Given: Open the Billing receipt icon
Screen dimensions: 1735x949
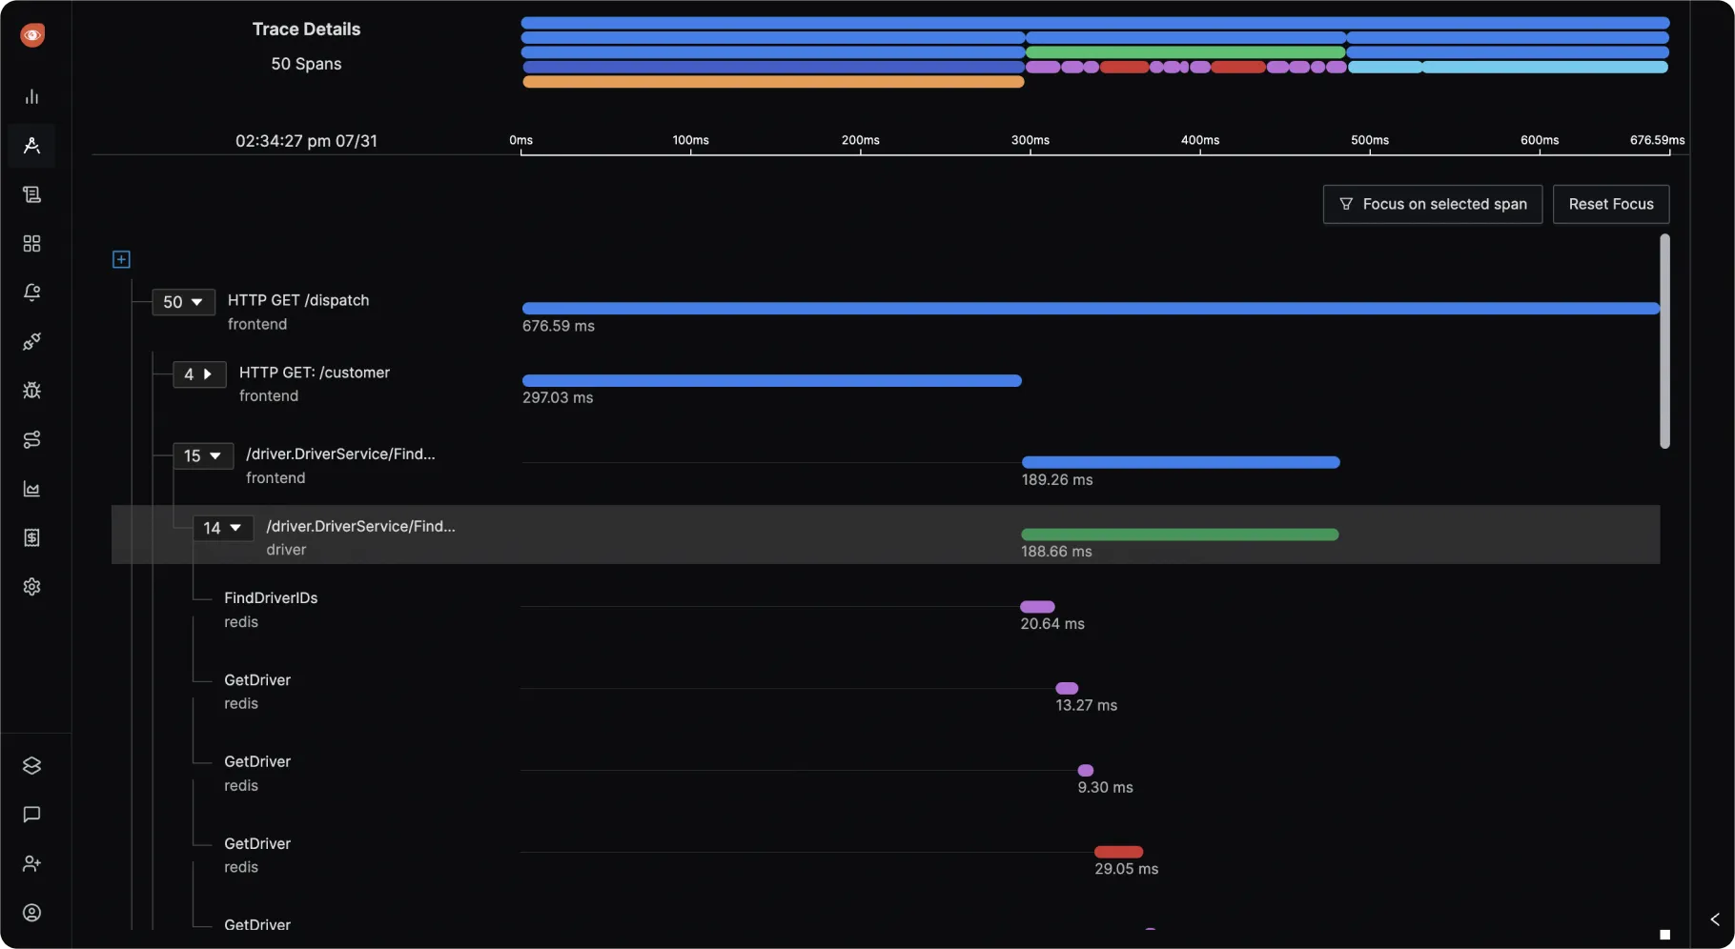Looking at the screenshot, I should point(31,537).
